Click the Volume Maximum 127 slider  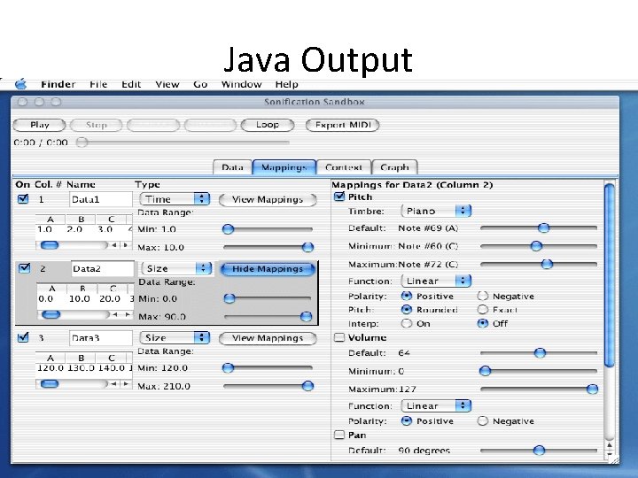click(x=539, y=389)
